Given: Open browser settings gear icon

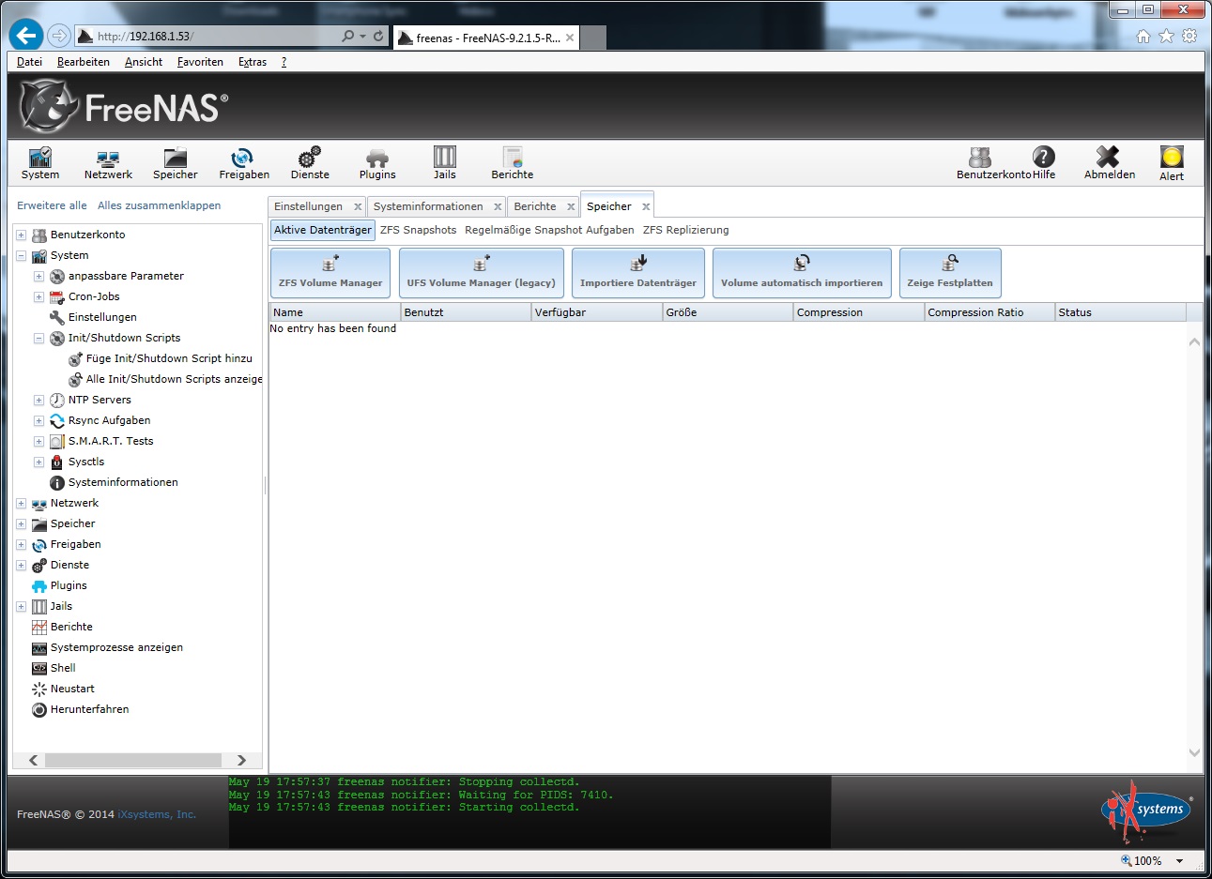Looking at the screenshot, I should point(1189,36).
